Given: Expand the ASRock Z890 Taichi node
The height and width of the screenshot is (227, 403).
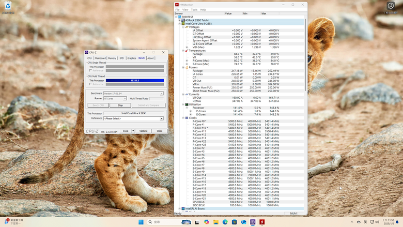Looking at the screenshot, I should [x=180, y=20].
